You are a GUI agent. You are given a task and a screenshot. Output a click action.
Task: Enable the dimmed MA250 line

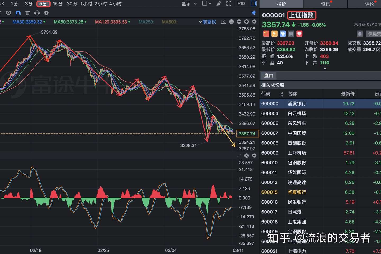pos(146,22)
